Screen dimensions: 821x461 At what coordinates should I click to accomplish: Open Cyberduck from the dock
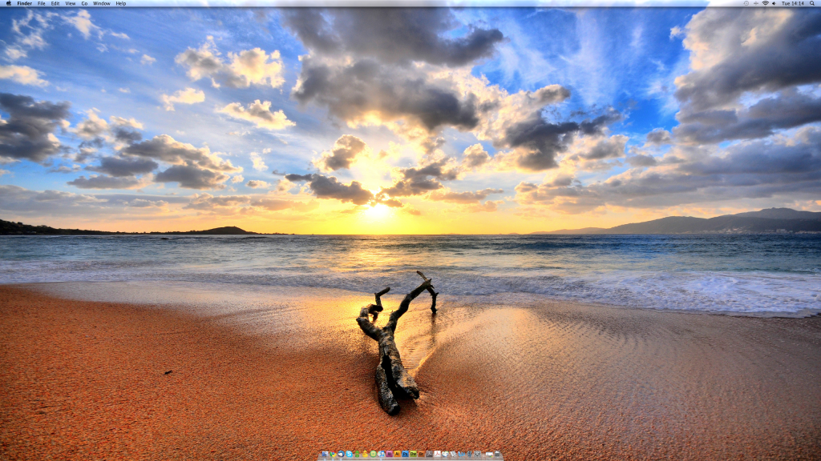[365, 454]
